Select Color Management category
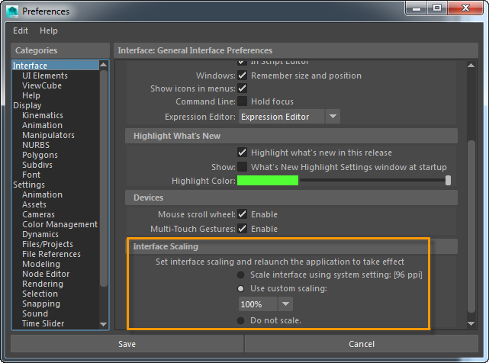Image resolution: width=489 pixels, height=363 pixels. (x=60, y=224)
